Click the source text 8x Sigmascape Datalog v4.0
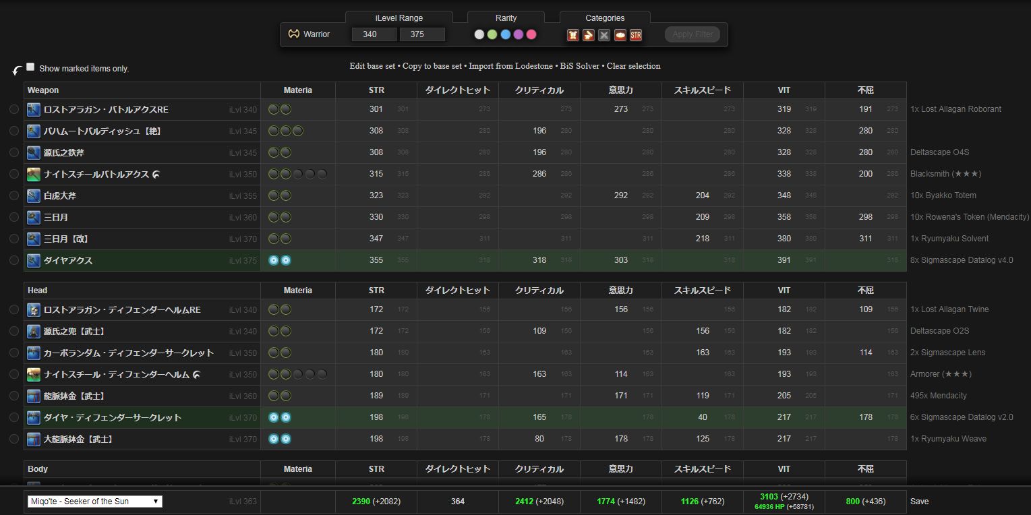Image resolution: width=1031 pixels, height=515 pixels. click(962, 260)
